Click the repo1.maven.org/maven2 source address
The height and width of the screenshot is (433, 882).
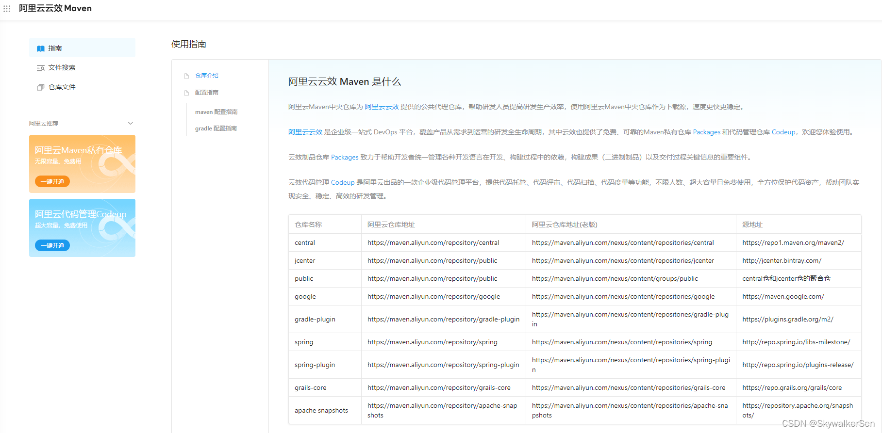coord(793,242)
